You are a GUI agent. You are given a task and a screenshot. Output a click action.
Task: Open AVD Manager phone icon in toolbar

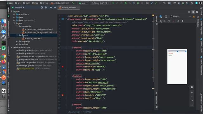point(183,3)
